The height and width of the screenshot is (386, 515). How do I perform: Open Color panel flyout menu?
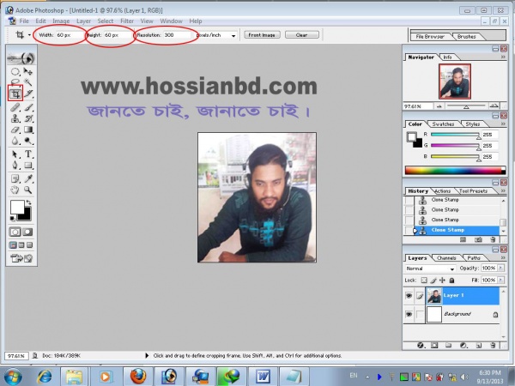click(x=503, y=124)
